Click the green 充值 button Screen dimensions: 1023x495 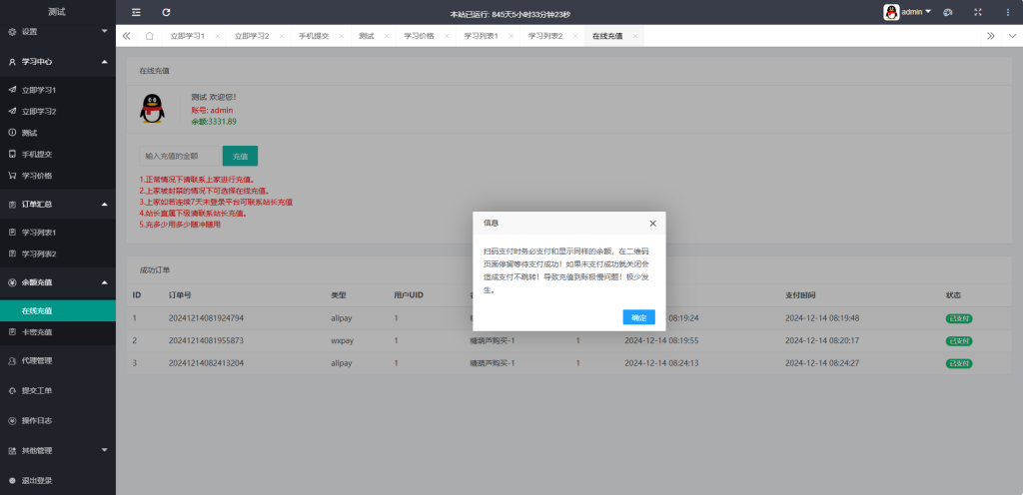pos(240,156)
